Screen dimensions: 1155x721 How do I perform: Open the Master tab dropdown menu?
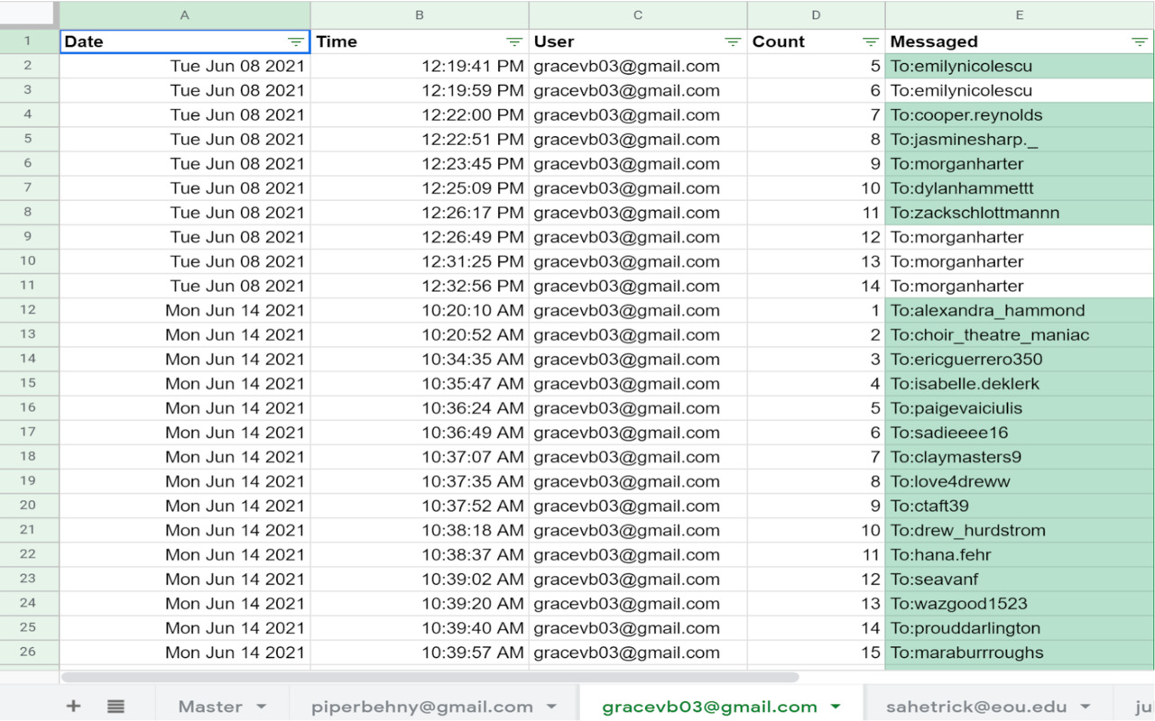(261, 707)
